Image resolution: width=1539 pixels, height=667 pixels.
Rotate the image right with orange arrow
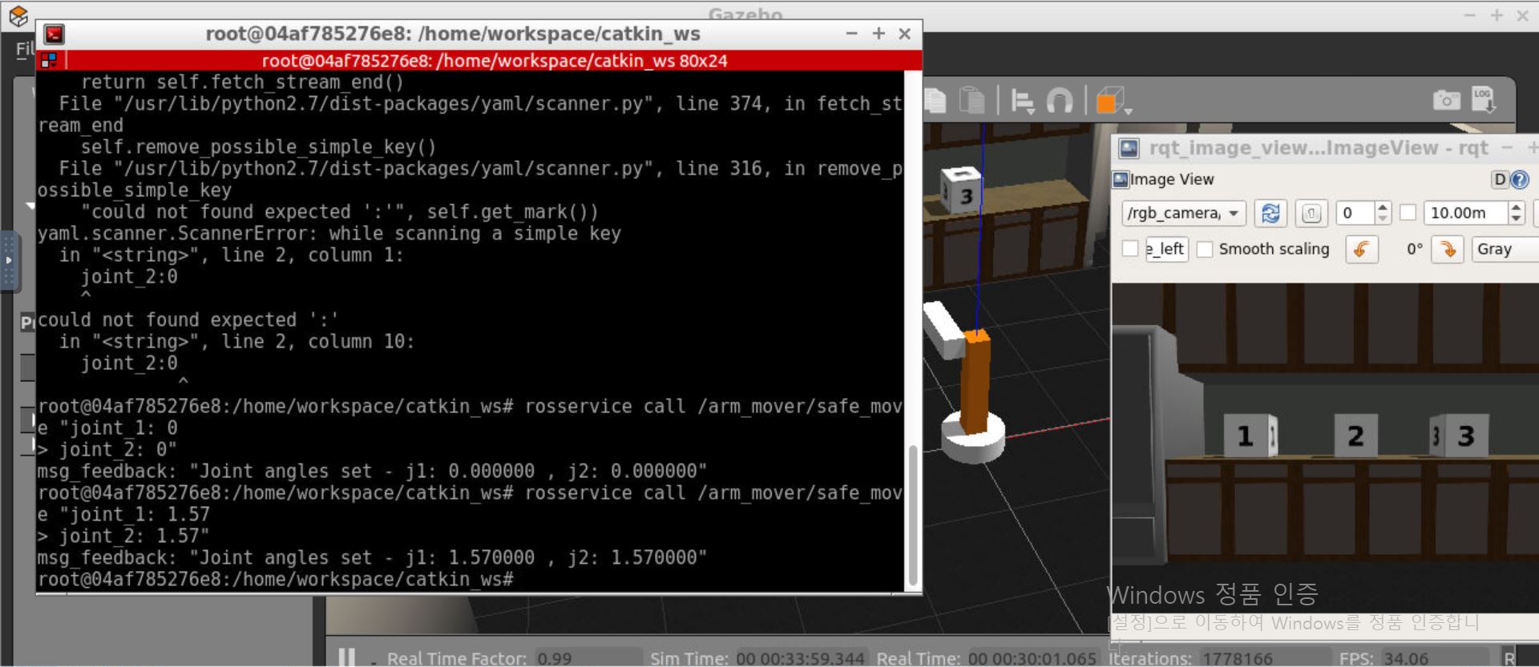(x=1448, y=249)
